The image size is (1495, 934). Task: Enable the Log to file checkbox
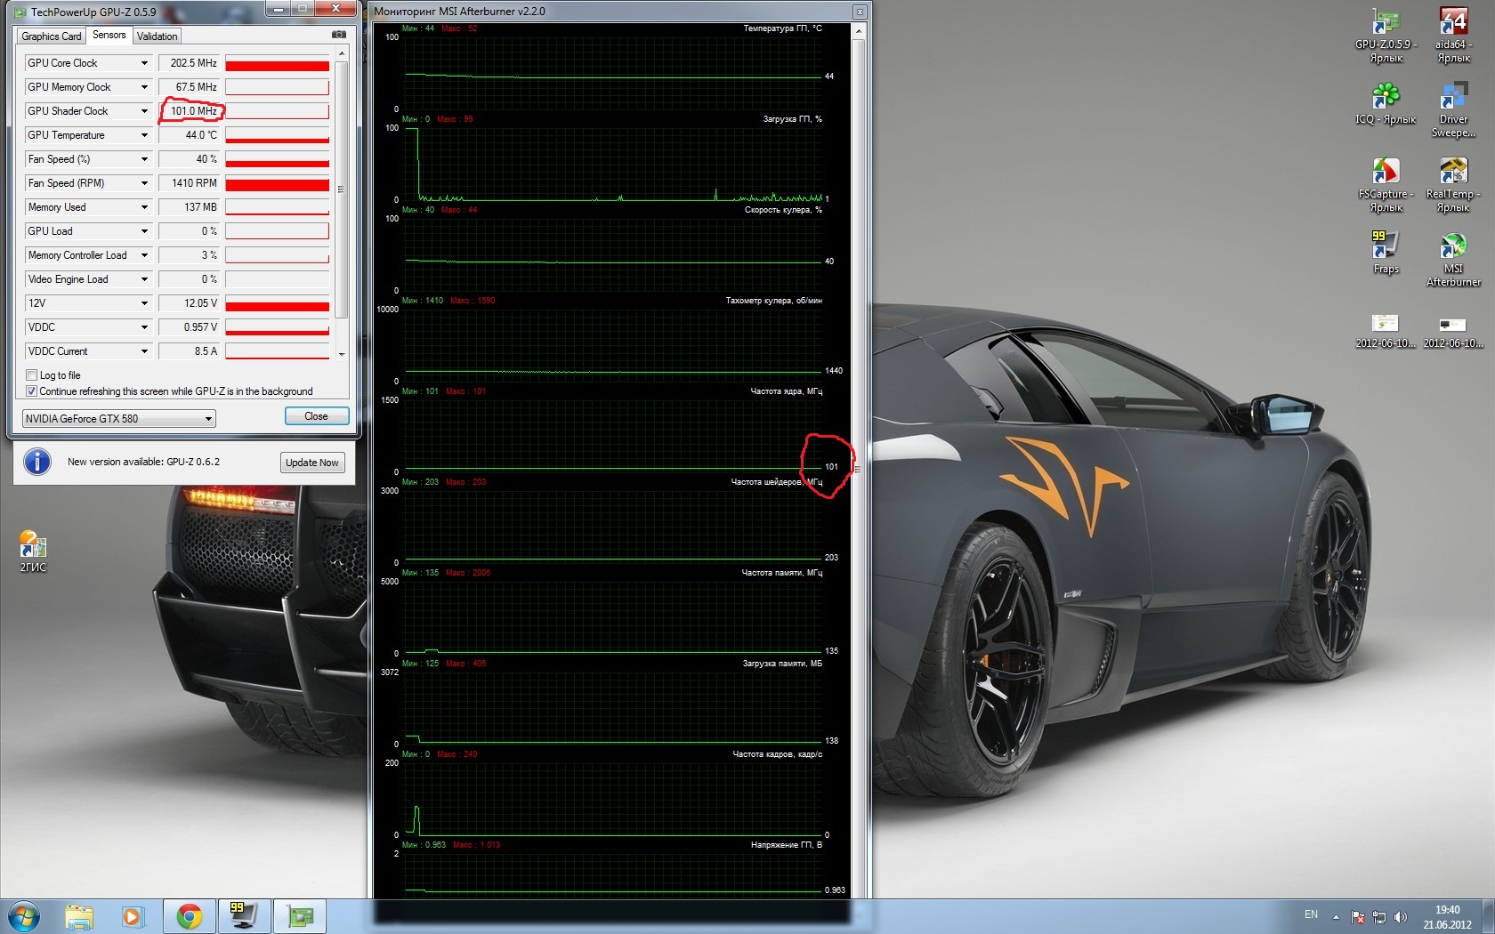click(x=32, y=375)
